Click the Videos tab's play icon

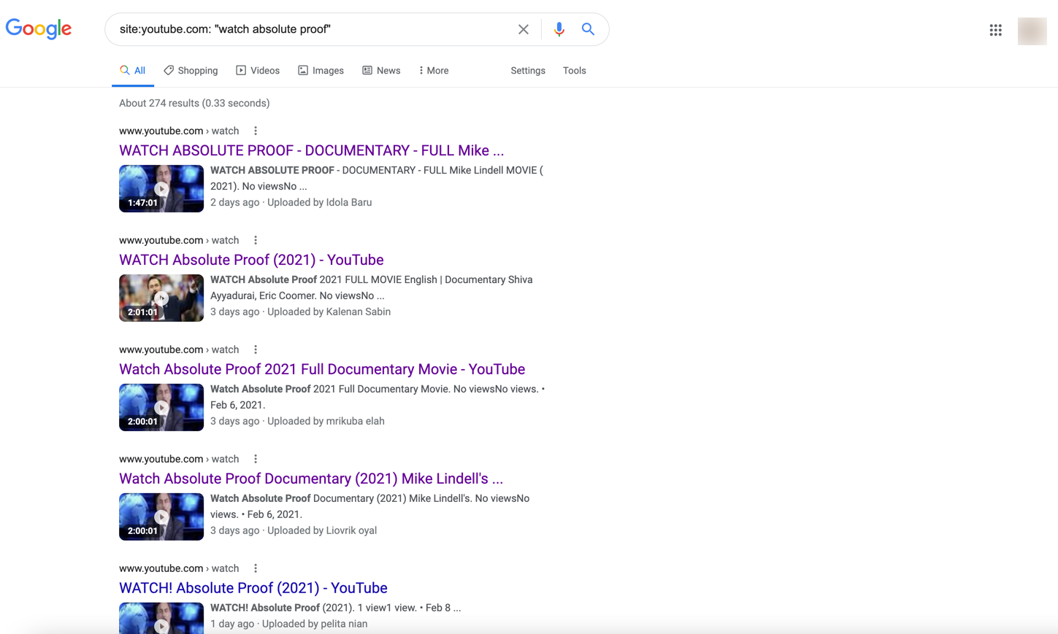[x=241, y=70]
